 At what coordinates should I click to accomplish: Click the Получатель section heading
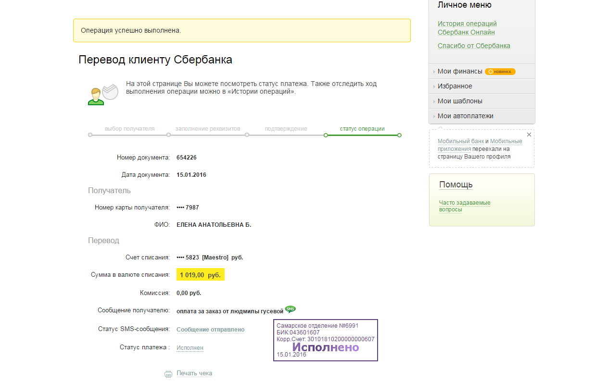pos(109,190)
